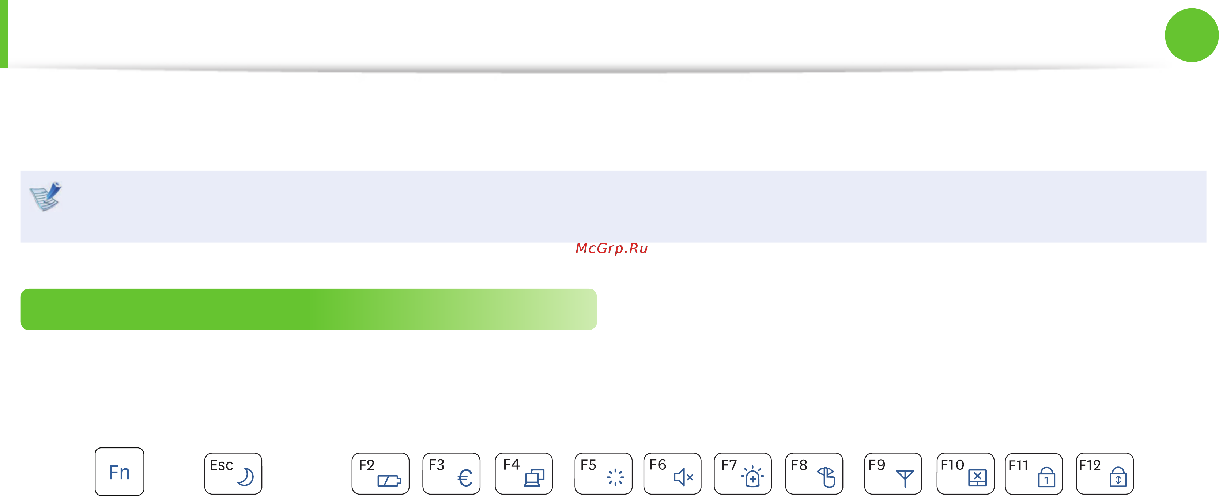Toggle wireless with the F9 key
This screenshot has height=496, width=1219.
(x=893, y=473)
